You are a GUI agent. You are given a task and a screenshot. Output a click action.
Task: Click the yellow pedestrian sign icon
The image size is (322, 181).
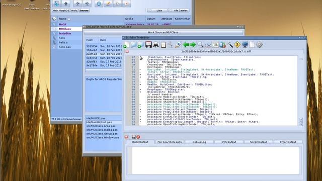(x=237, y=45)
